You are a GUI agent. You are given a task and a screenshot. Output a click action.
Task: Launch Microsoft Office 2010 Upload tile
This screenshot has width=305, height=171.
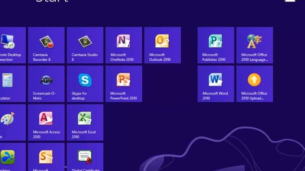[x=254, y=84]
